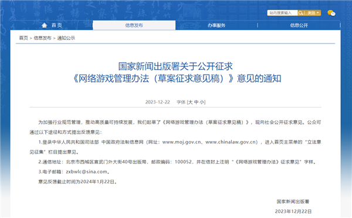This screenshot has width=352, height=218.
Task: Click the publication date 2023-12-22
Action: click(158, 102)
